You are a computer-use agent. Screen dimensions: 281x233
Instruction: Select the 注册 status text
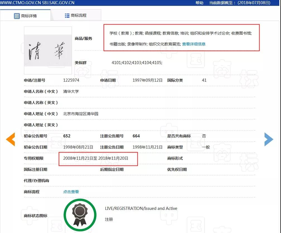pyautogui.click(x=109, y=219)
